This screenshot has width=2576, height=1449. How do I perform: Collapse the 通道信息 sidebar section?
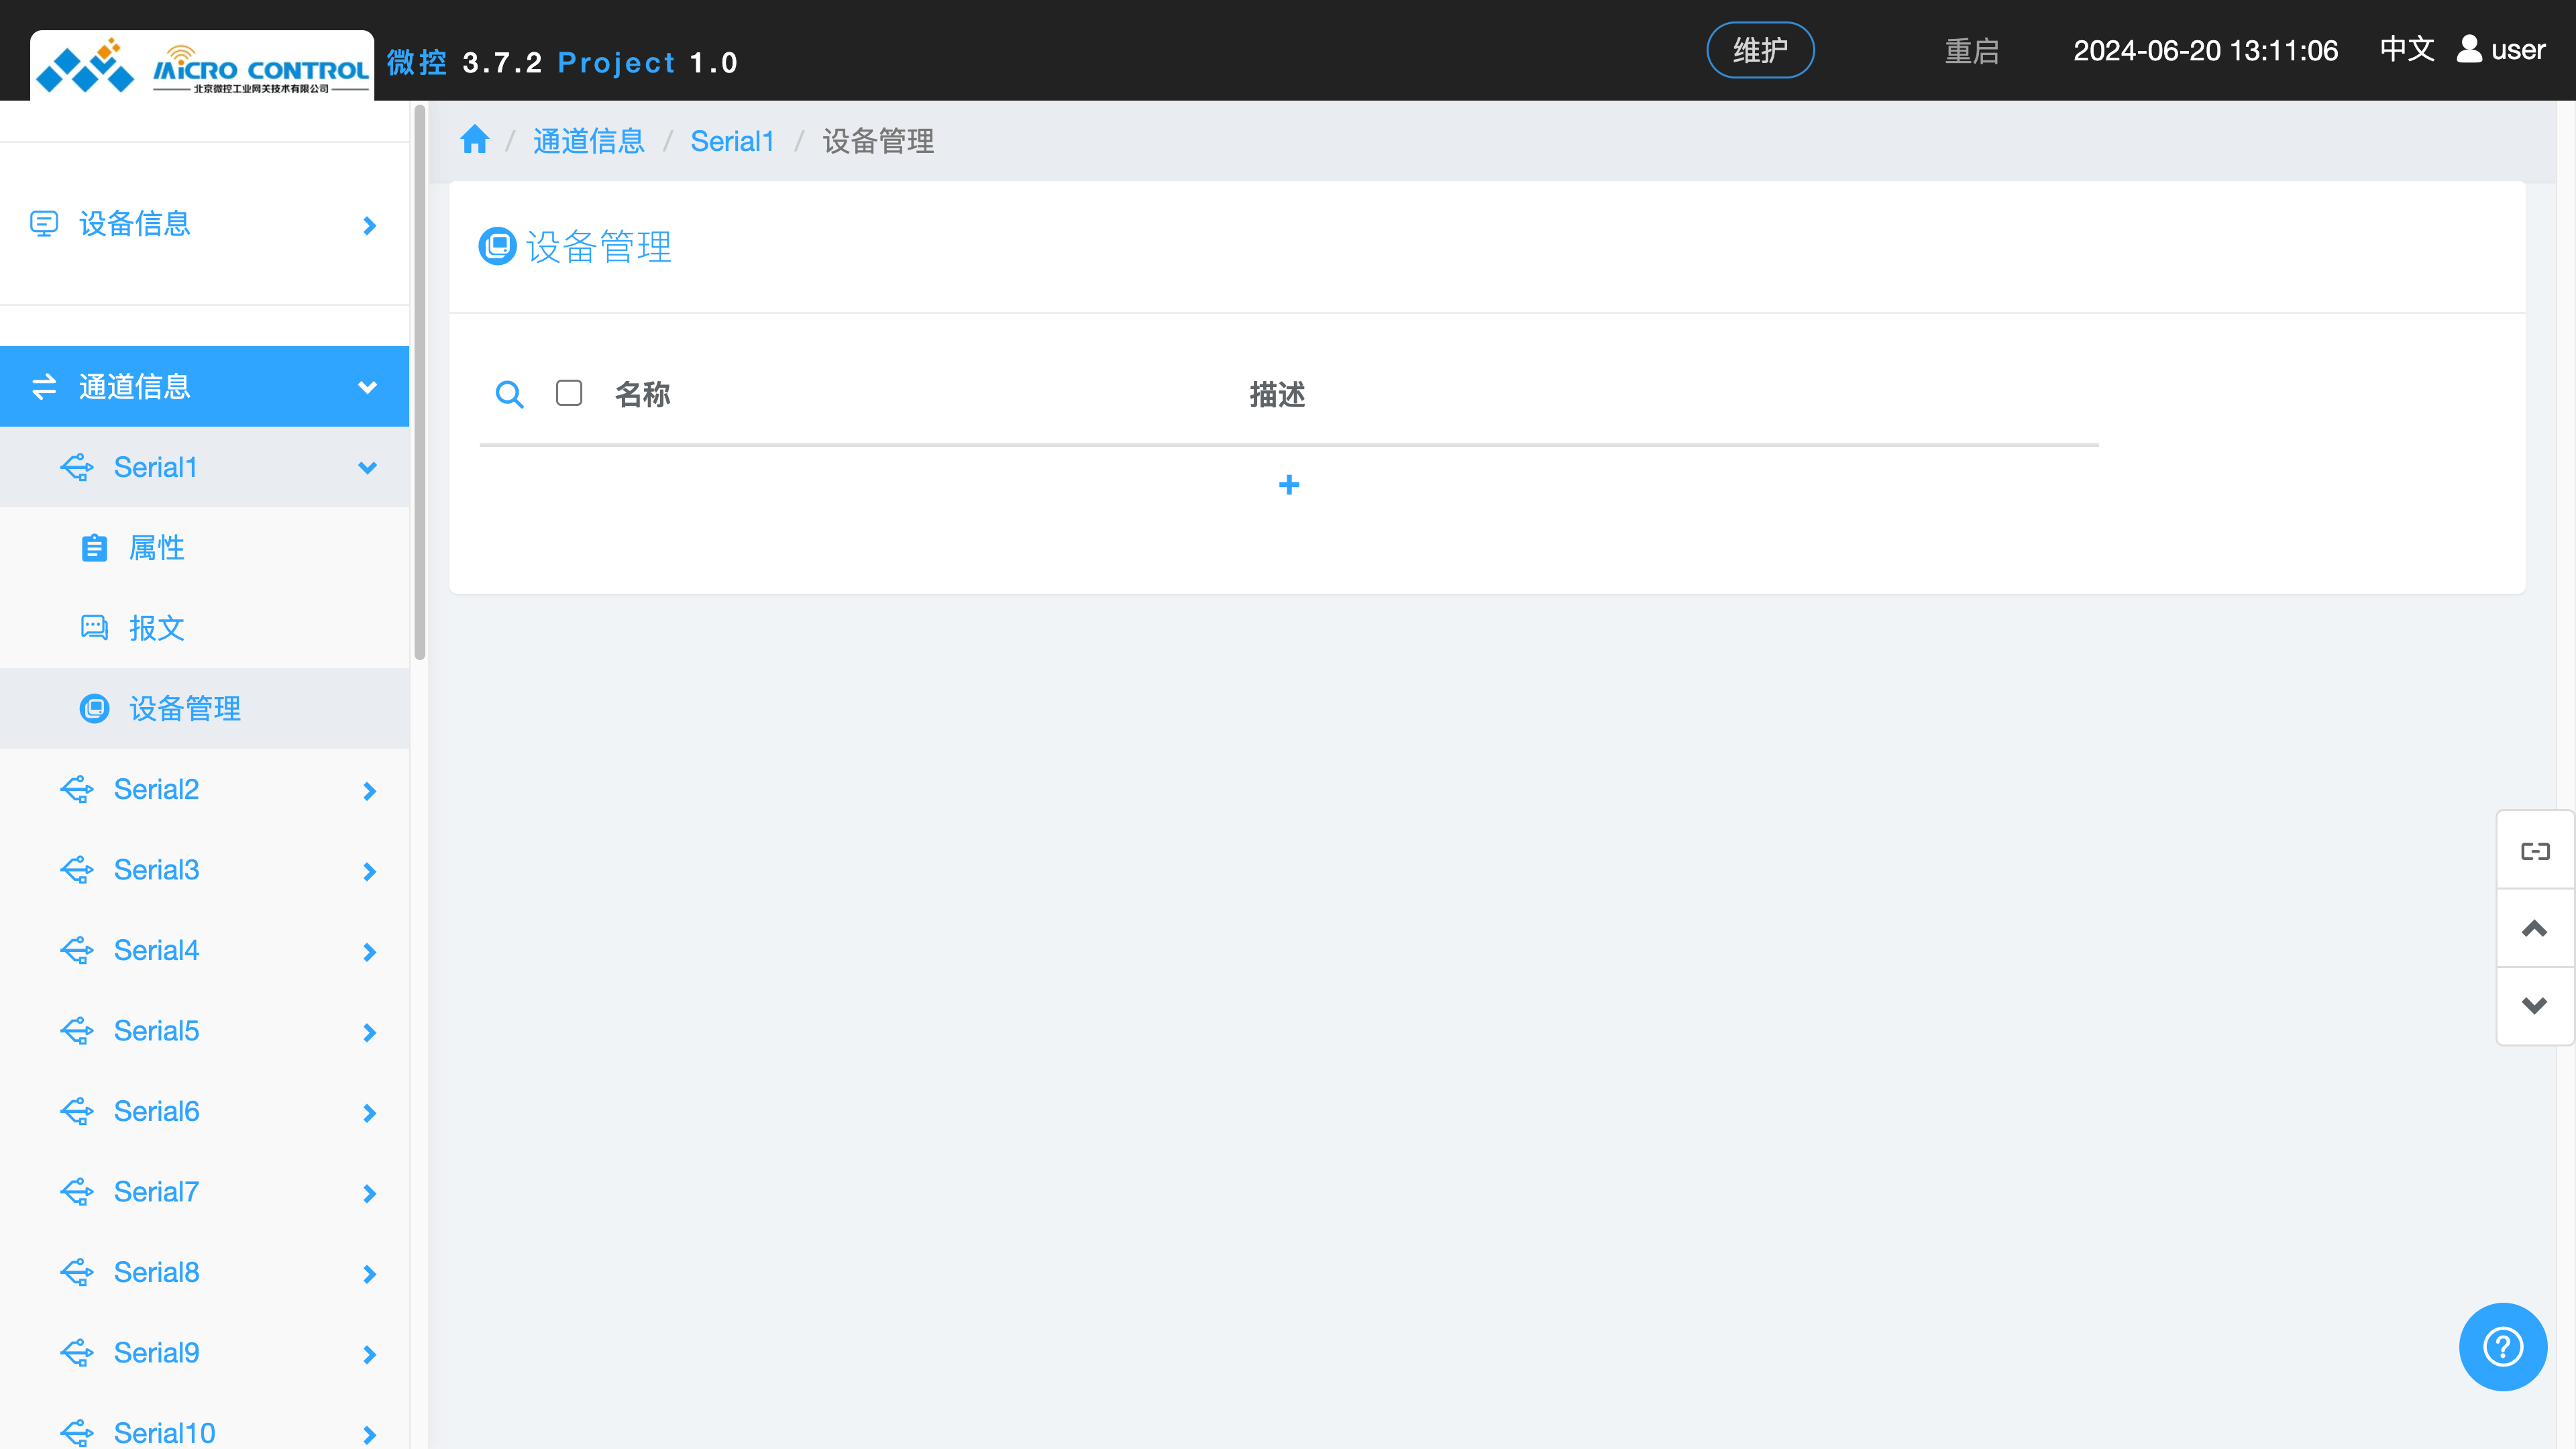point(367,387)
